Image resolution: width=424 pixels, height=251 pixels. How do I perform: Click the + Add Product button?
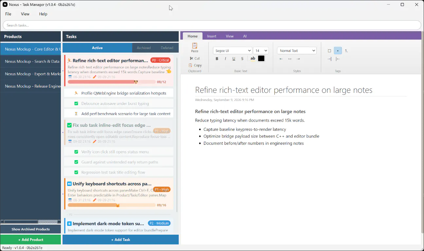(x=31, y=240)
